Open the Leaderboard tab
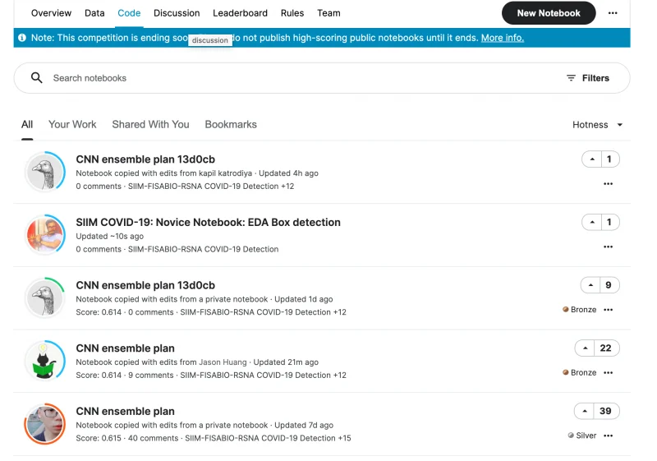 pyautogui.click(x=240, y=13)
